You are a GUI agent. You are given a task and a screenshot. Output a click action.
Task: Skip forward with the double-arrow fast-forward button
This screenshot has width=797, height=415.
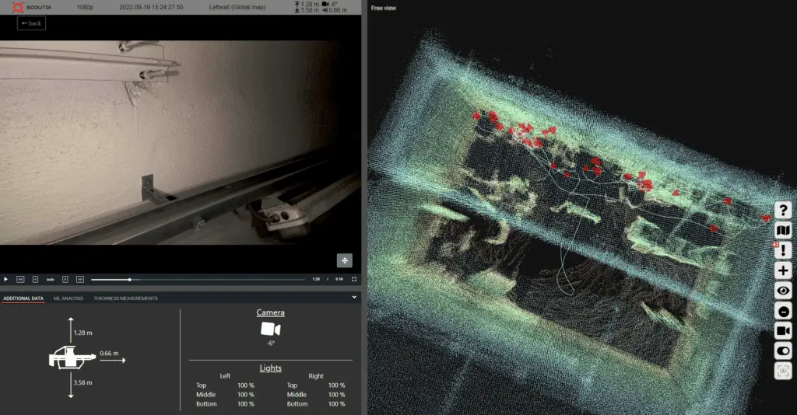pyautogui.click(x=80, y=279)
